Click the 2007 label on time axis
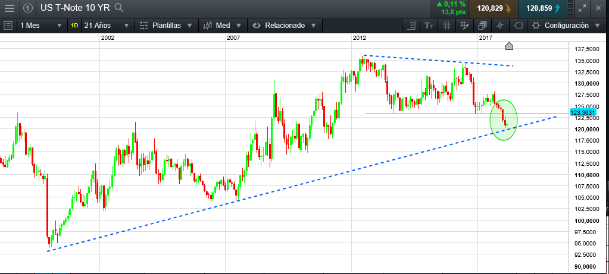The width and height of the screenshot is (609, 274). click(x=233, y=37)
